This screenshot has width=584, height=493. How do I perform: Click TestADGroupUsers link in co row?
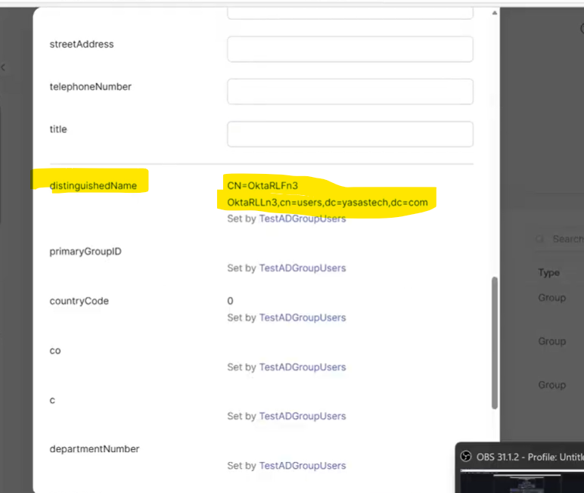[302, 367]
